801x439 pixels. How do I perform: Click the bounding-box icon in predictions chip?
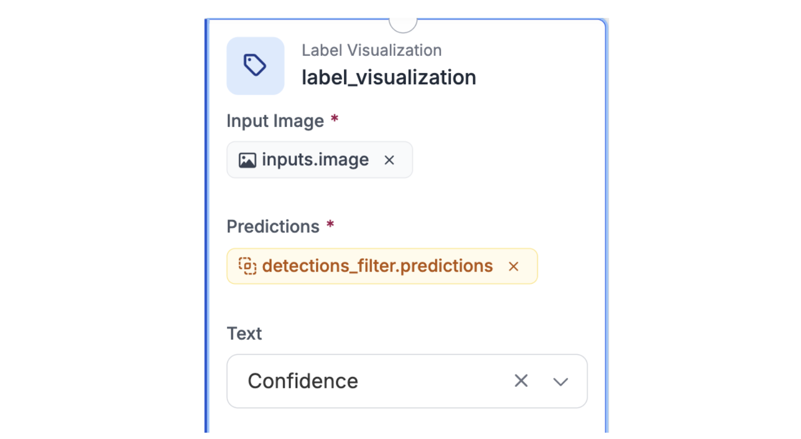[247, 266]
